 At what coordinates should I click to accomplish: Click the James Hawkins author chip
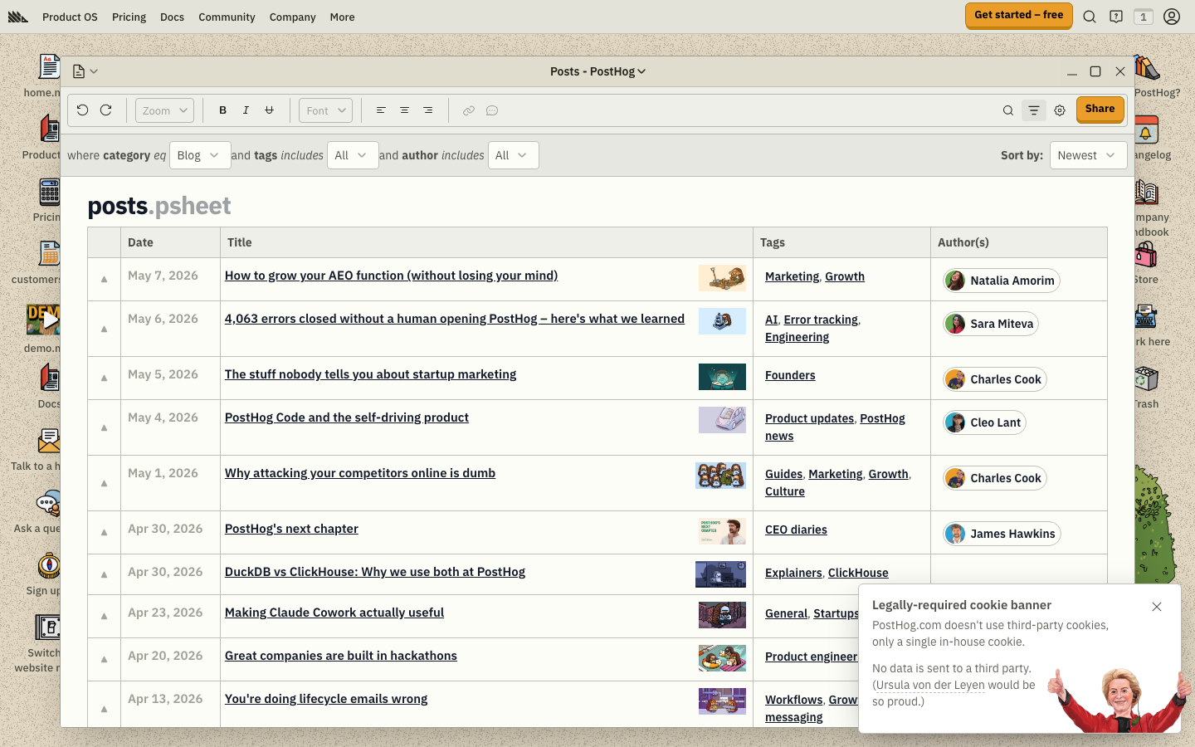click(x=1002, y=534)
